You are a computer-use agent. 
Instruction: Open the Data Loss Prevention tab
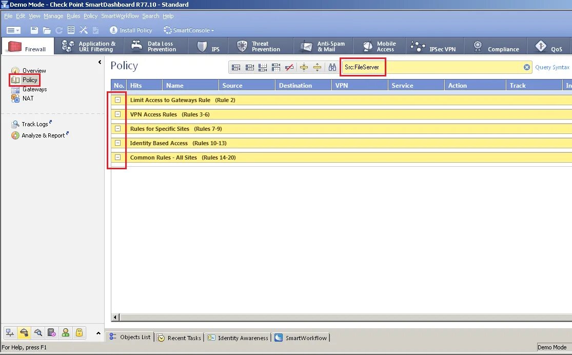(156, 46)
